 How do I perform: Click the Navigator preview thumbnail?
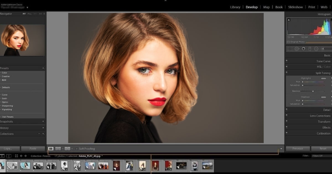(x=22, y=40)
